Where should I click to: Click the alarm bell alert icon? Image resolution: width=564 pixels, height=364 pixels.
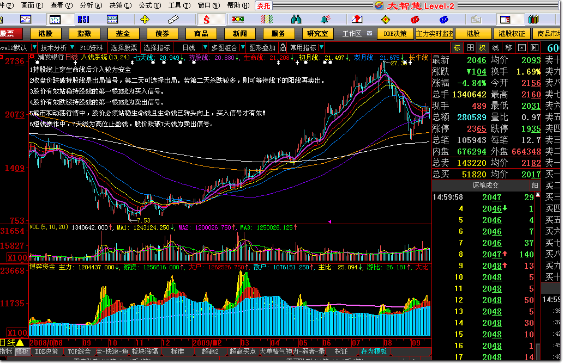[325, 20]
